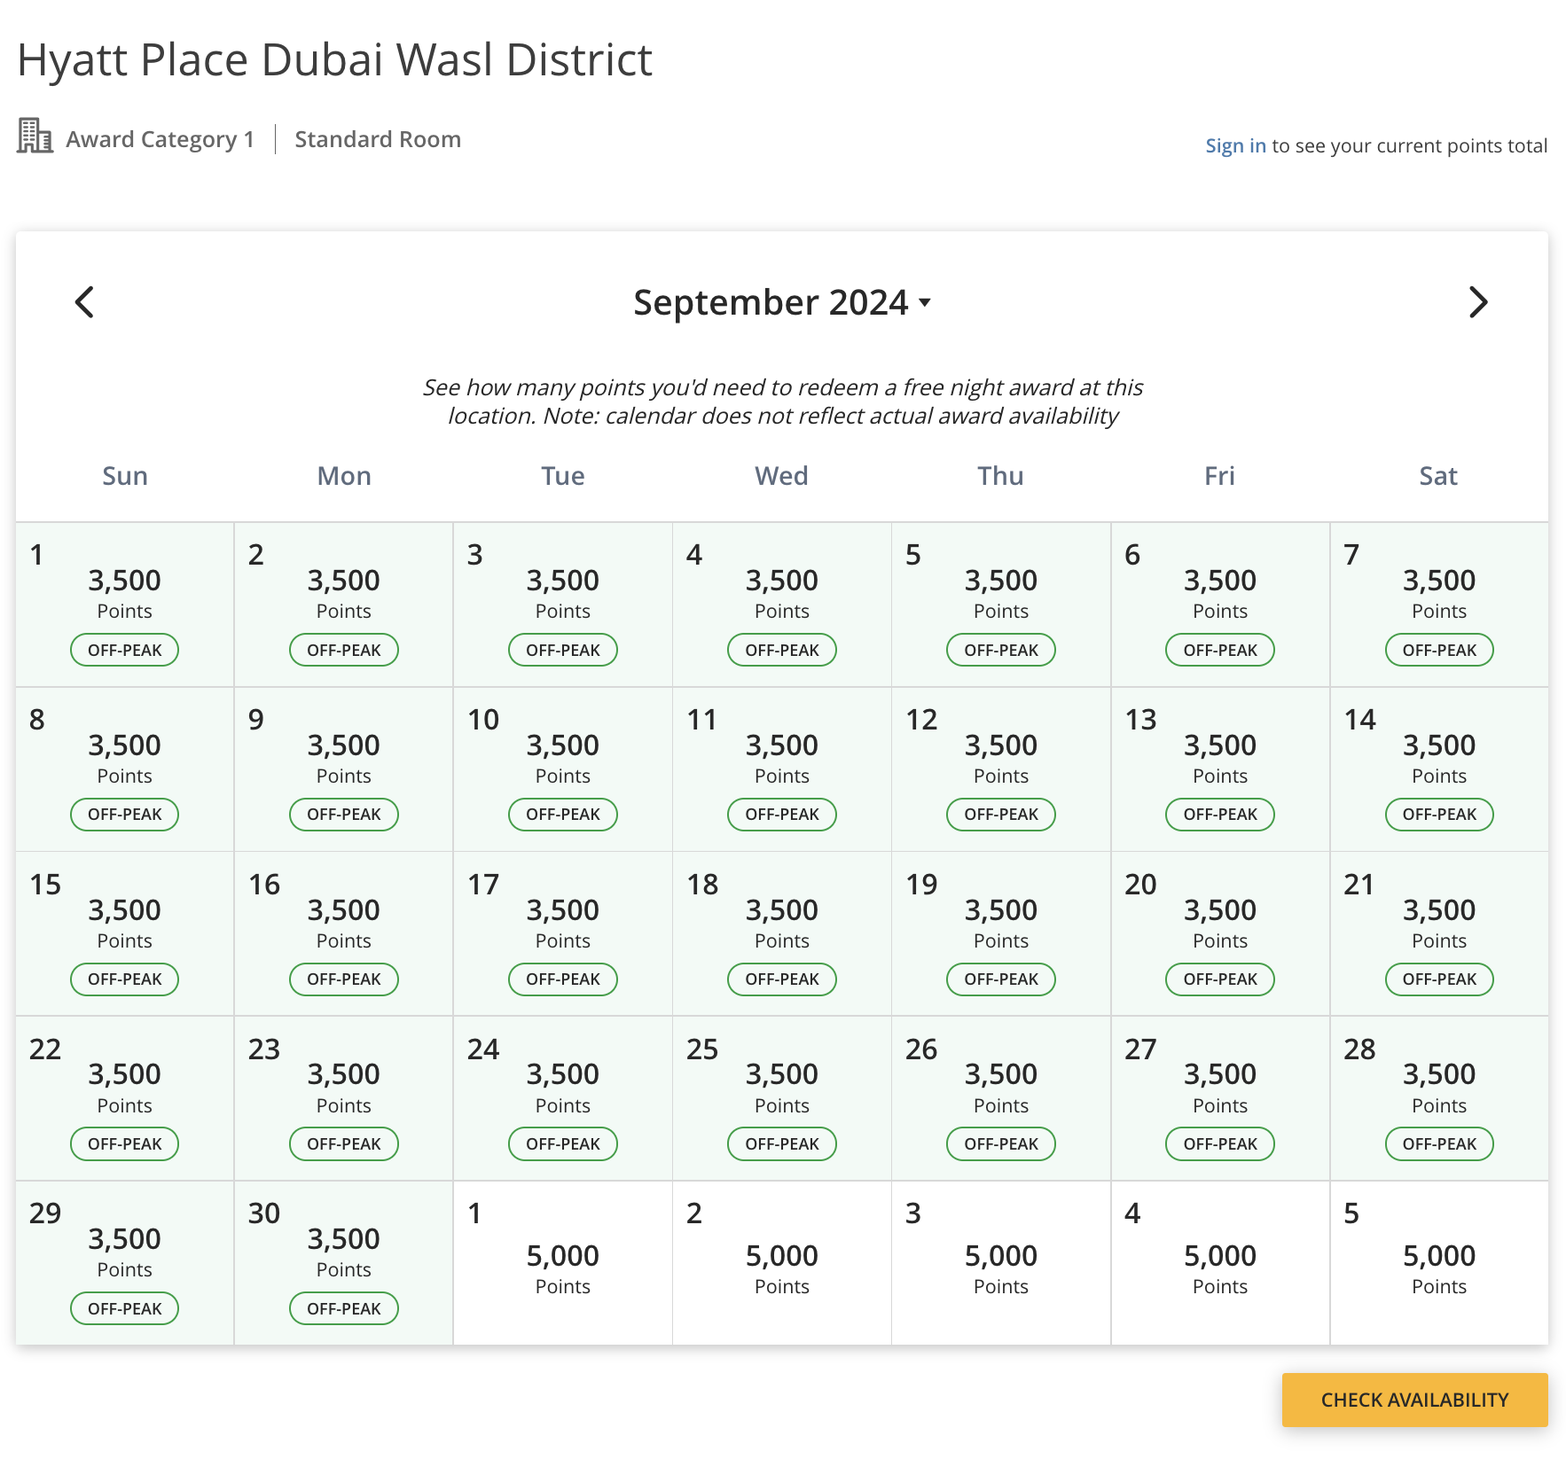
Task: Select September 30 cell
Action: [x=344, y=1263]
